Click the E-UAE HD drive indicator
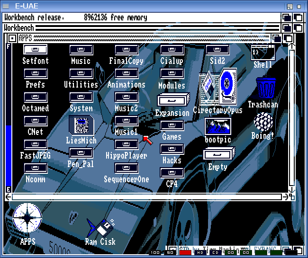Screen dimensions: 308x258 point(200,252)
